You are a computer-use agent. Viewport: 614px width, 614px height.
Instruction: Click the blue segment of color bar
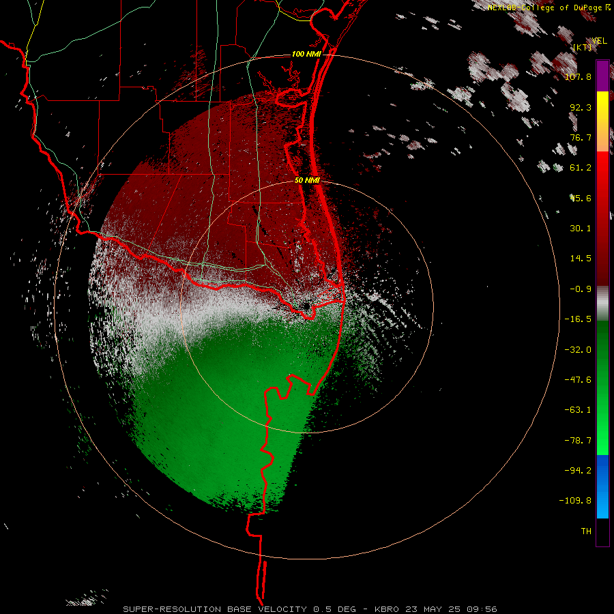click(602, 486)
